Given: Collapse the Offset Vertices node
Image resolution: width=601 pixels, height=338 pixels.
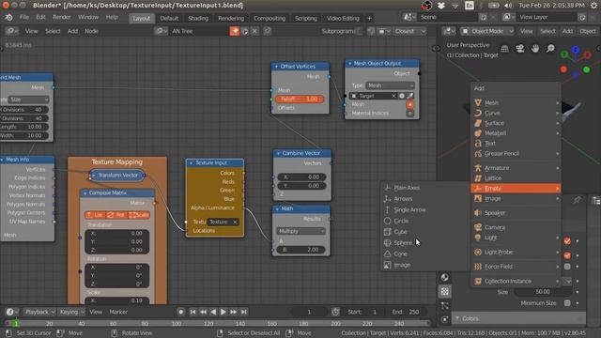Looking at the screenshot, I should click(x=276, y=67).
